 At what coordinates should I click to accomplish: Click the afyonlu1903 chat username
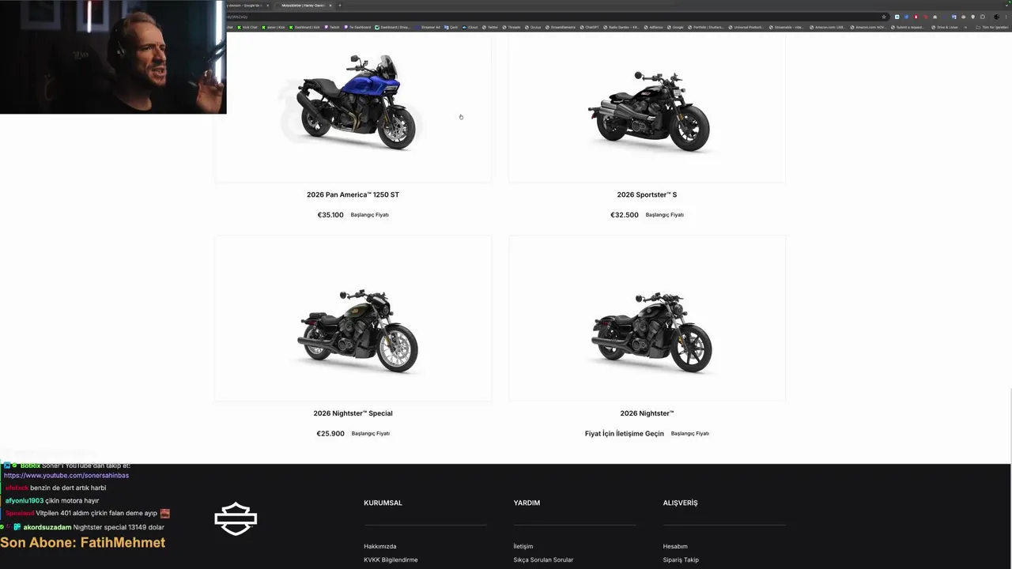click(x=25, y=501)
